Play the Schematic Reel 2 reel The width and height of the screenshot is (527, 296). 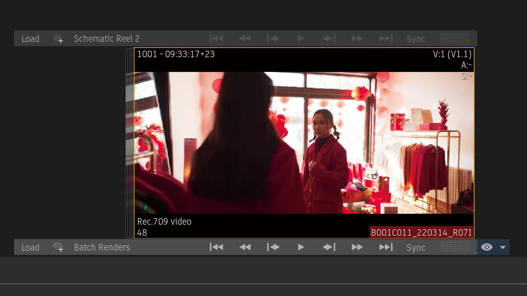pos(301,38)
